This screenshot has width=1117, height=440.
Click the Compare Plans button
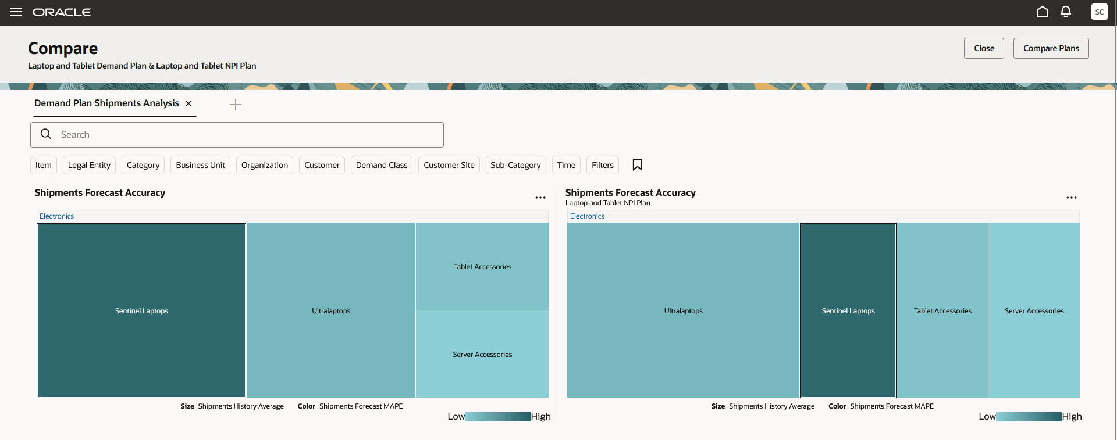1051,48
